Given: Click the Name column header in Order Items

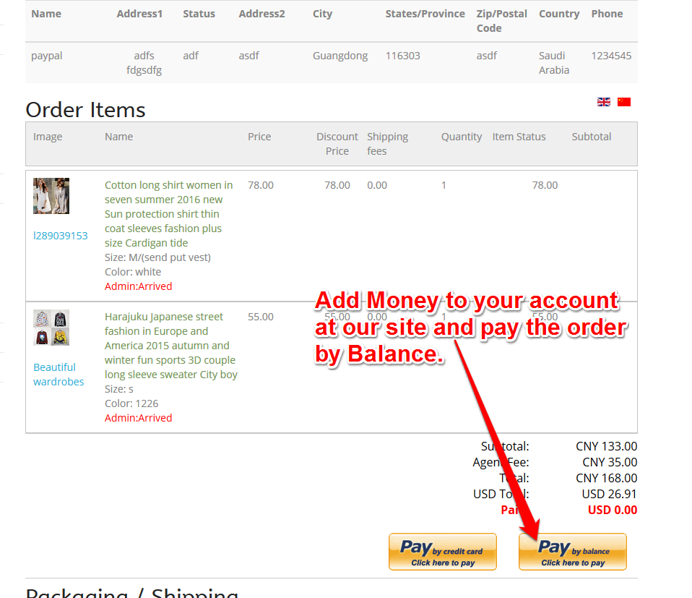Looking at the screenshot, I should [x=118, y=137].
